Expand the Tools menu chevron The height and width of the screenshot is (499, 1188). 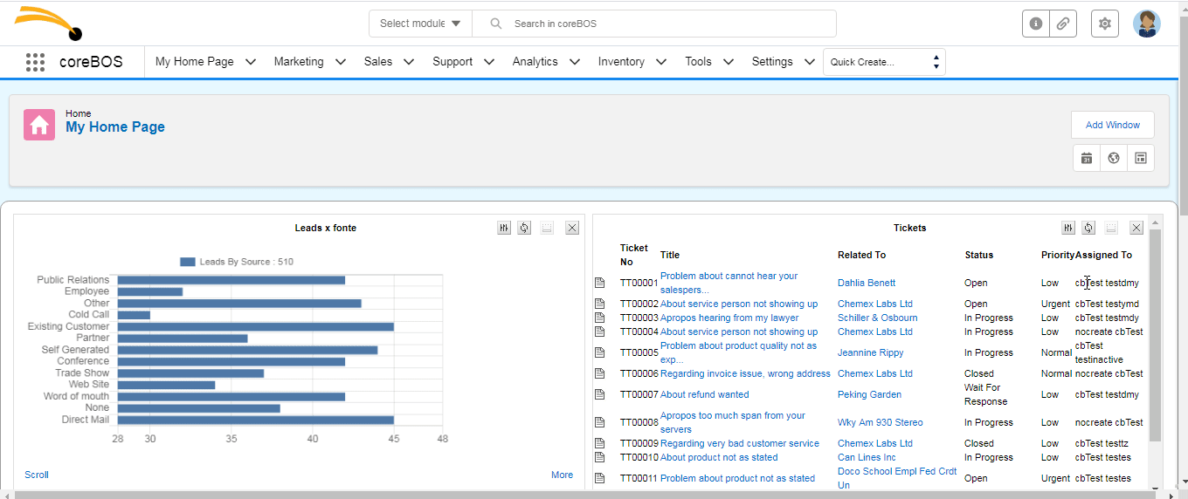[x=729, y=62]
